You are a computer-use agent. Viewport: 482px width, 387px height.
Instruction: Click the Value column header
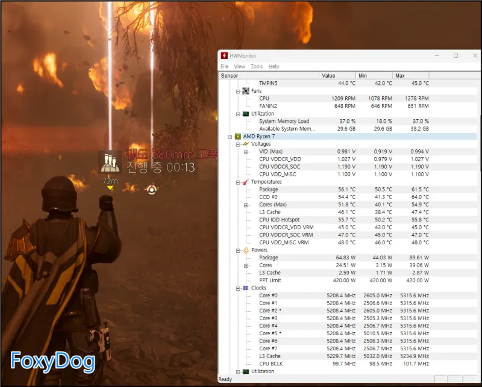337,76
